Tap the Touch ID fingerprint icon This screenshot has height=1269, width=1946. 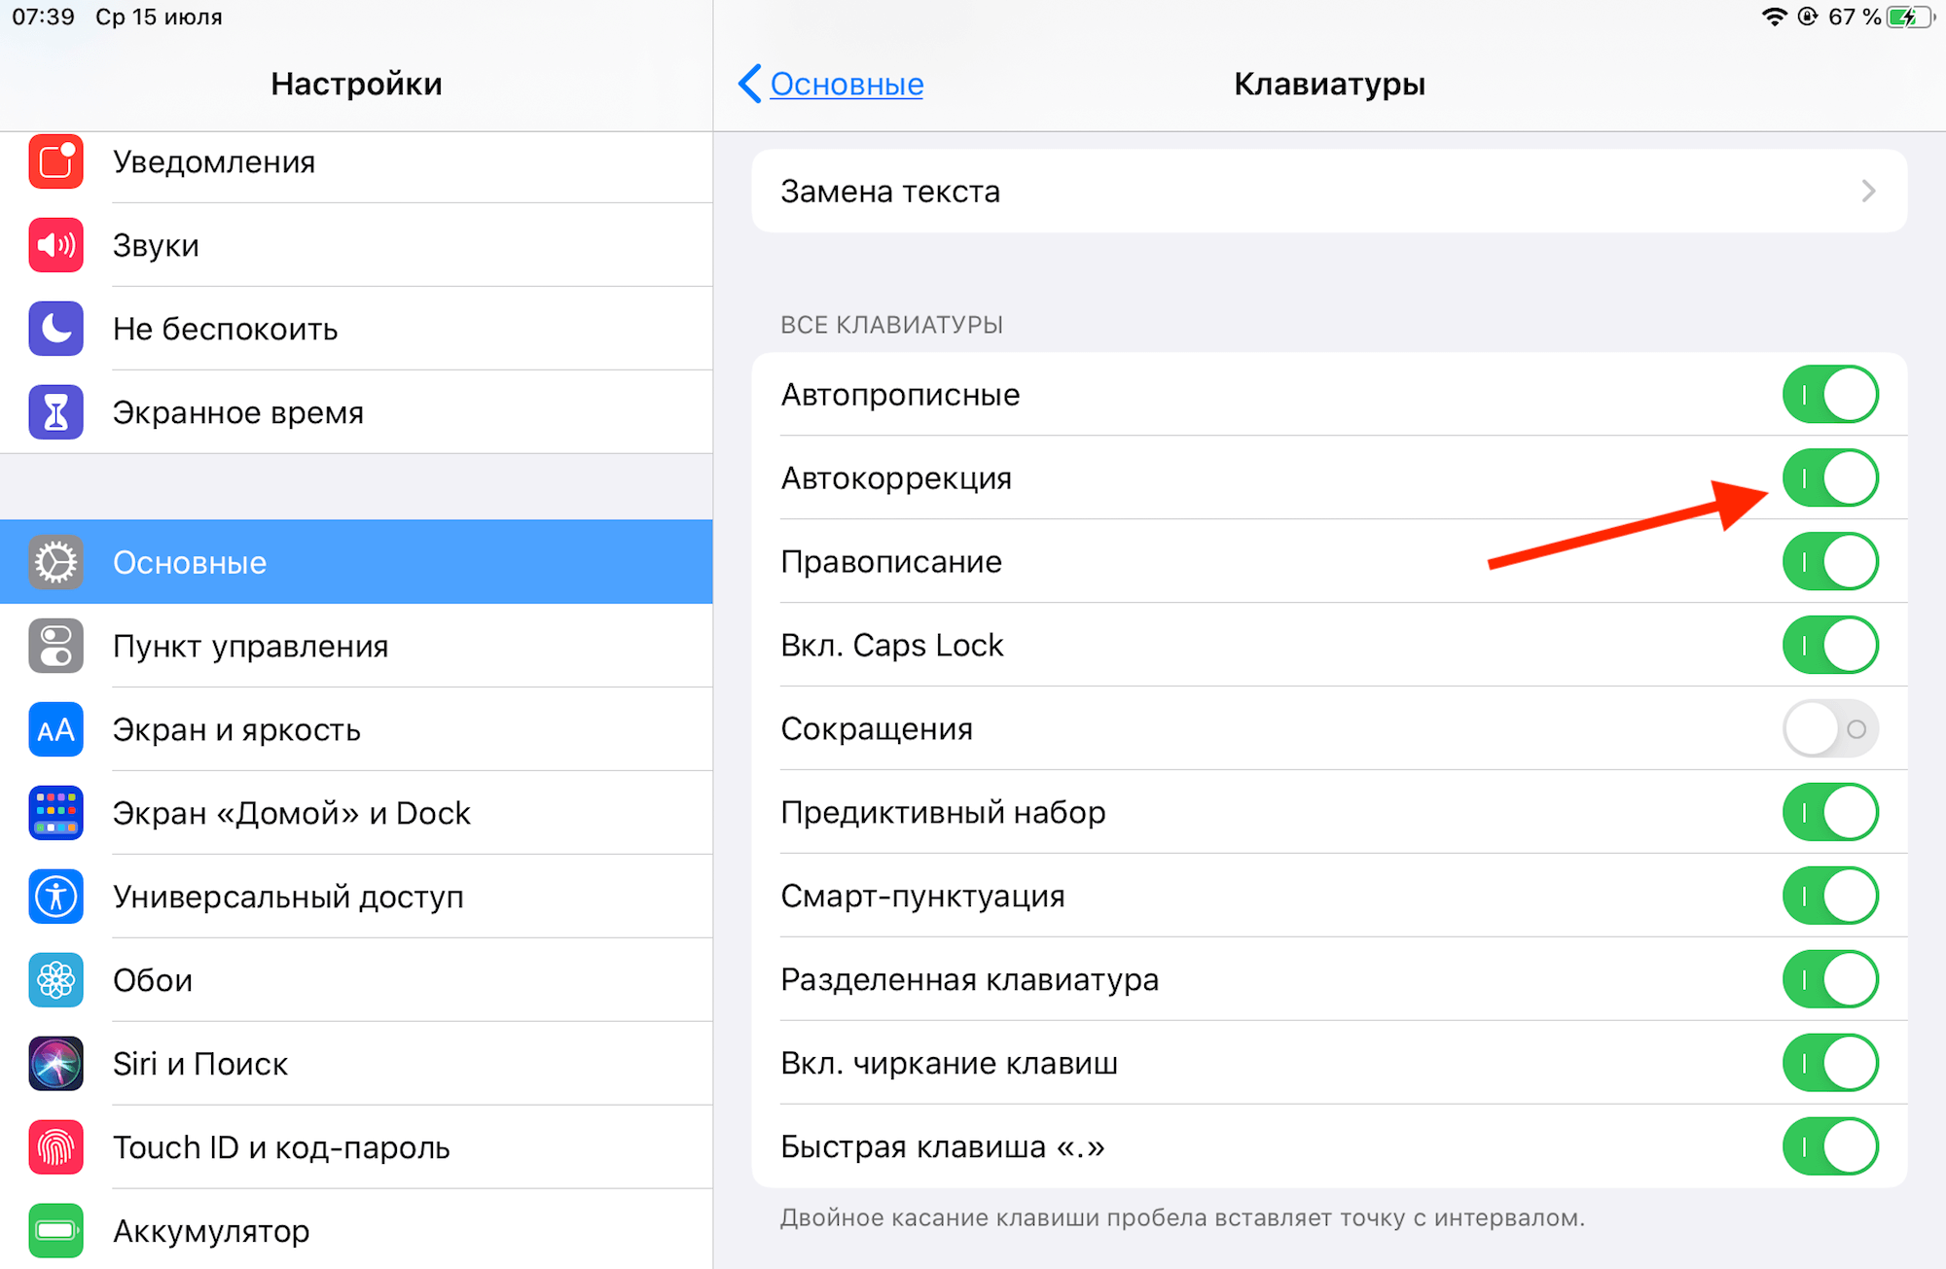(x=55, y=1147)
